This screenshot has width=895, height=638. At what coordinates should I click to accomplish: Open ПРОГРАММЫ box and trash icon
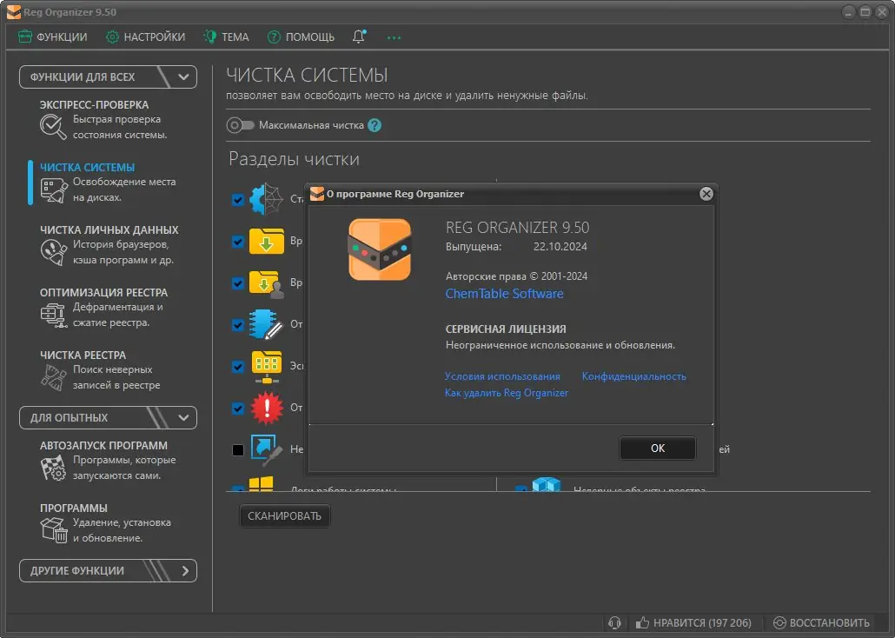54,530
